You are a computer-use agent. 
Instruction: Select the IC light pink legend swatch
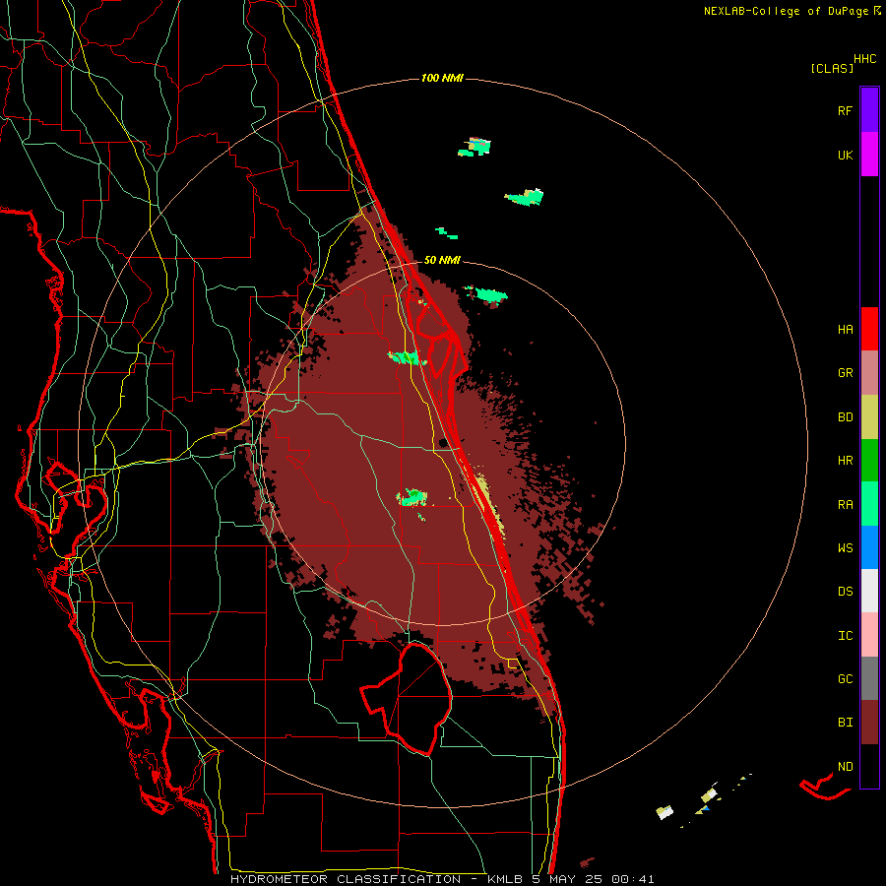coord(869,635)
